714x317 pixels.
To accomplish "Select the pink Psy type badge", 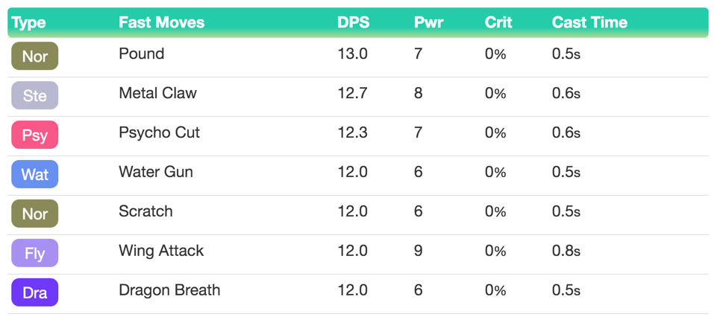I will [x=34, y=135].
